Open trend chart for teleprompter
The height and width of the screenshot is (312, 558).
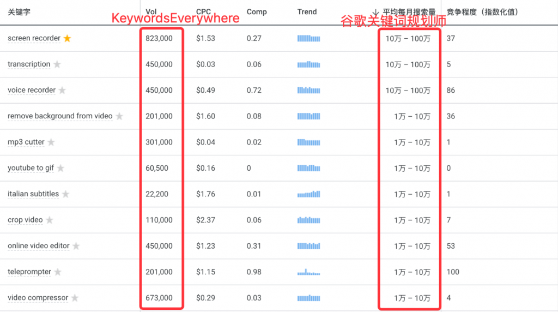point(308,272)
